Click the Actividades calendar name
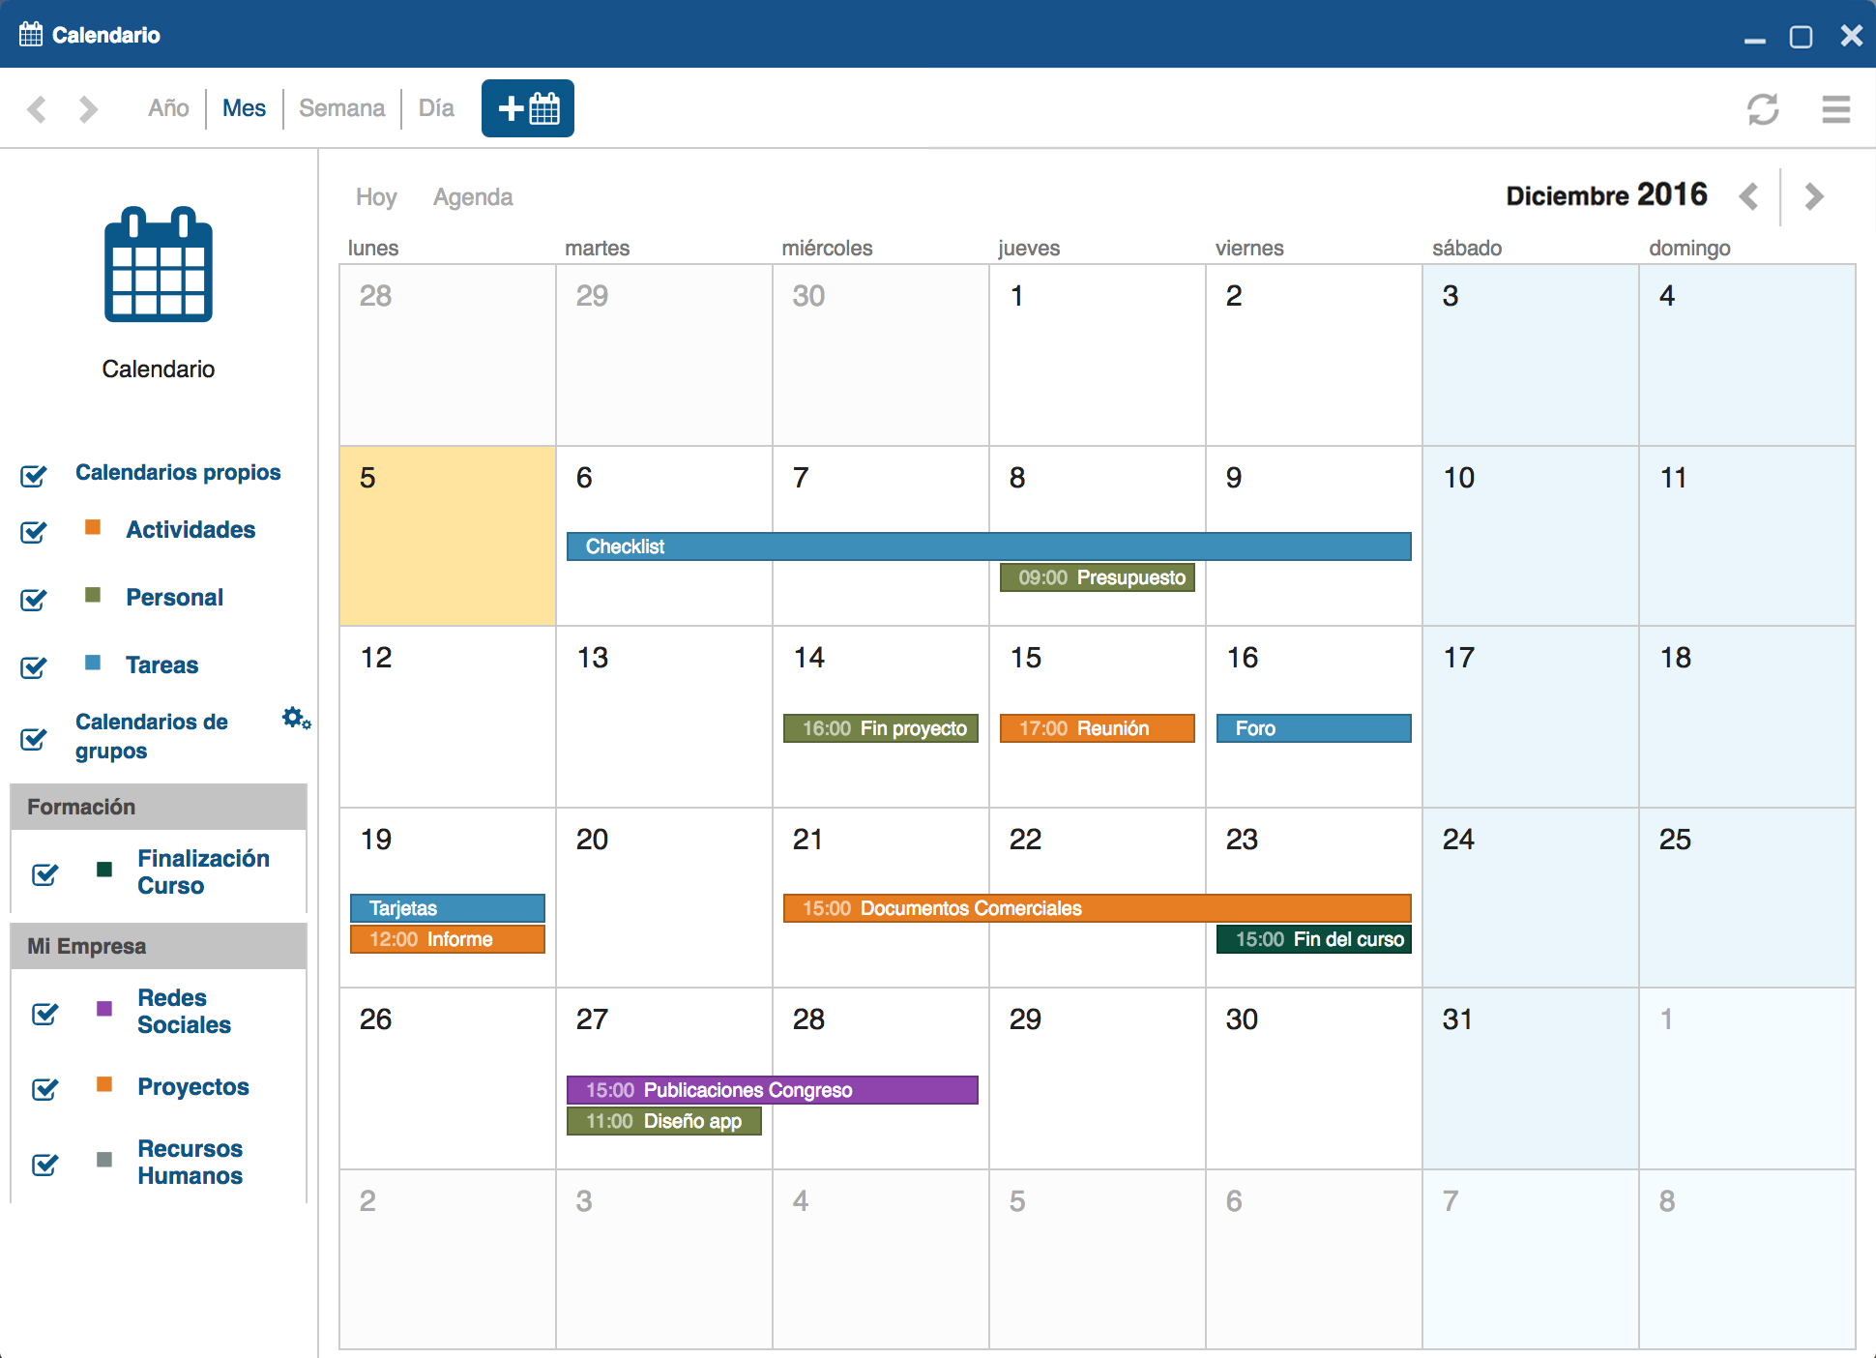1876x1358 pixels. pos(191,530)
